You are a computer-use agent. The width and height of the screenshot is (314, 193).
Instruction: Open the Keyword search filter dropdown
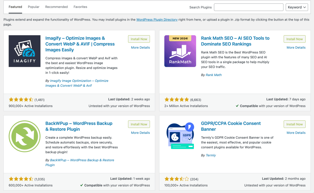click(x=297, y=7)
